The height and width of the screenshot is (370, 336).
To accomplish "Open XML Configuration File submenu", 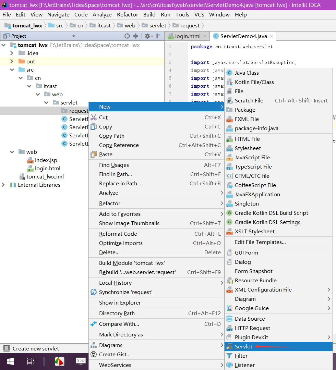I will tap(279, 290).
